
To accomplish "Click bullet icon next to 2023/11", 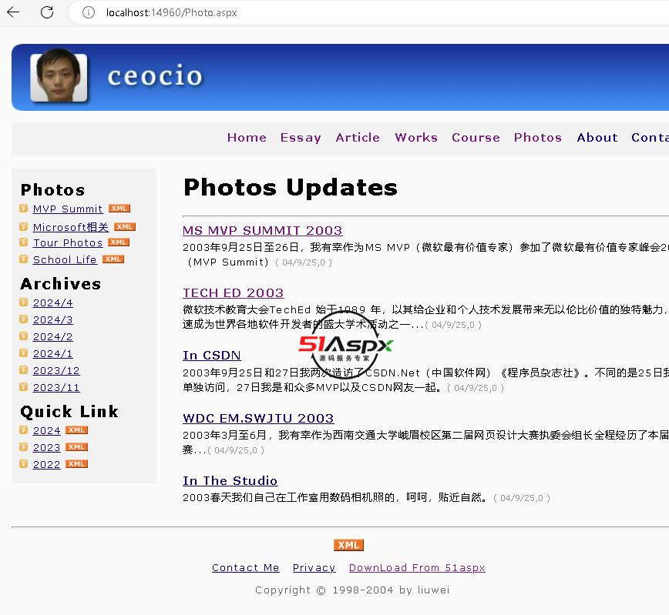I will pyautogui.click(x=23, y=387).
